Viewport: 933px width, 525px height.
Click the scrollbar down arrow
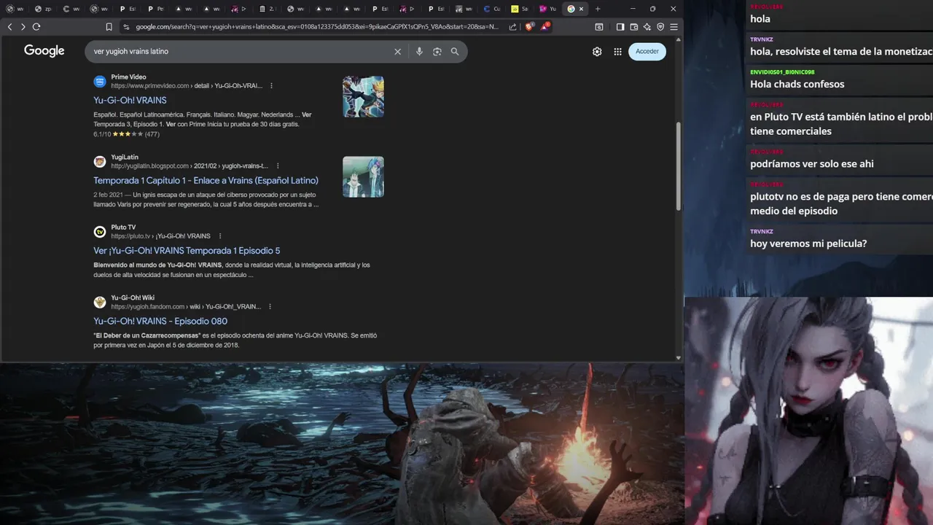[679, 357]
